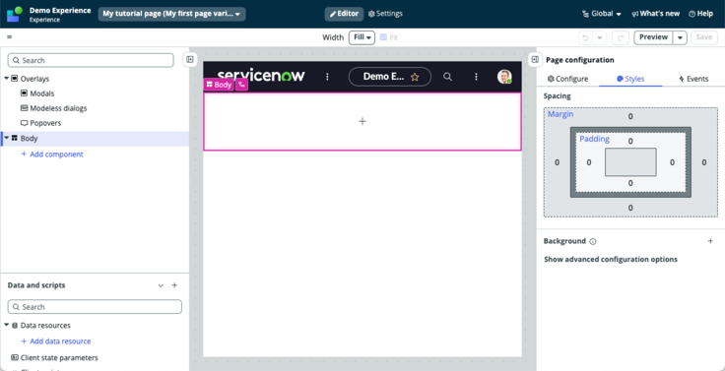Click Add data resource link
Image resolution: width=725 pixels, height=371 pixels.
tap(56, 340)
